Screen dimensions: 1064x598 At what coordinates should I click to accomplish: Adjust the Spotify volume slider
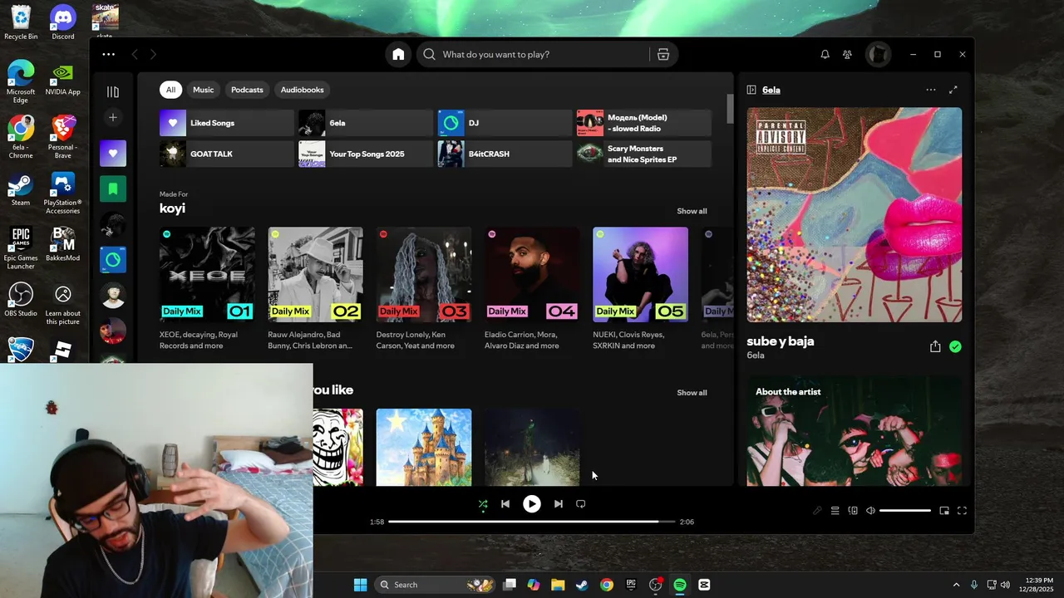click(905, 511)
